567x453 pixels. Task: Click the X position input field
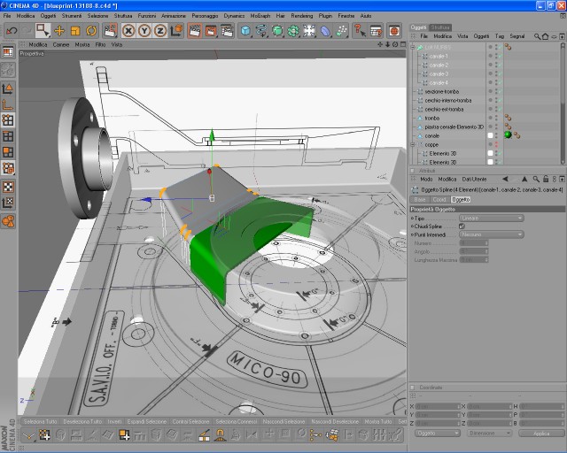[x=437, y=407]
